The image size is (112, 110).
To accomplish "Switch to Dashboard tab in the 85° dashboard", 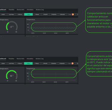I will (3, 59).
